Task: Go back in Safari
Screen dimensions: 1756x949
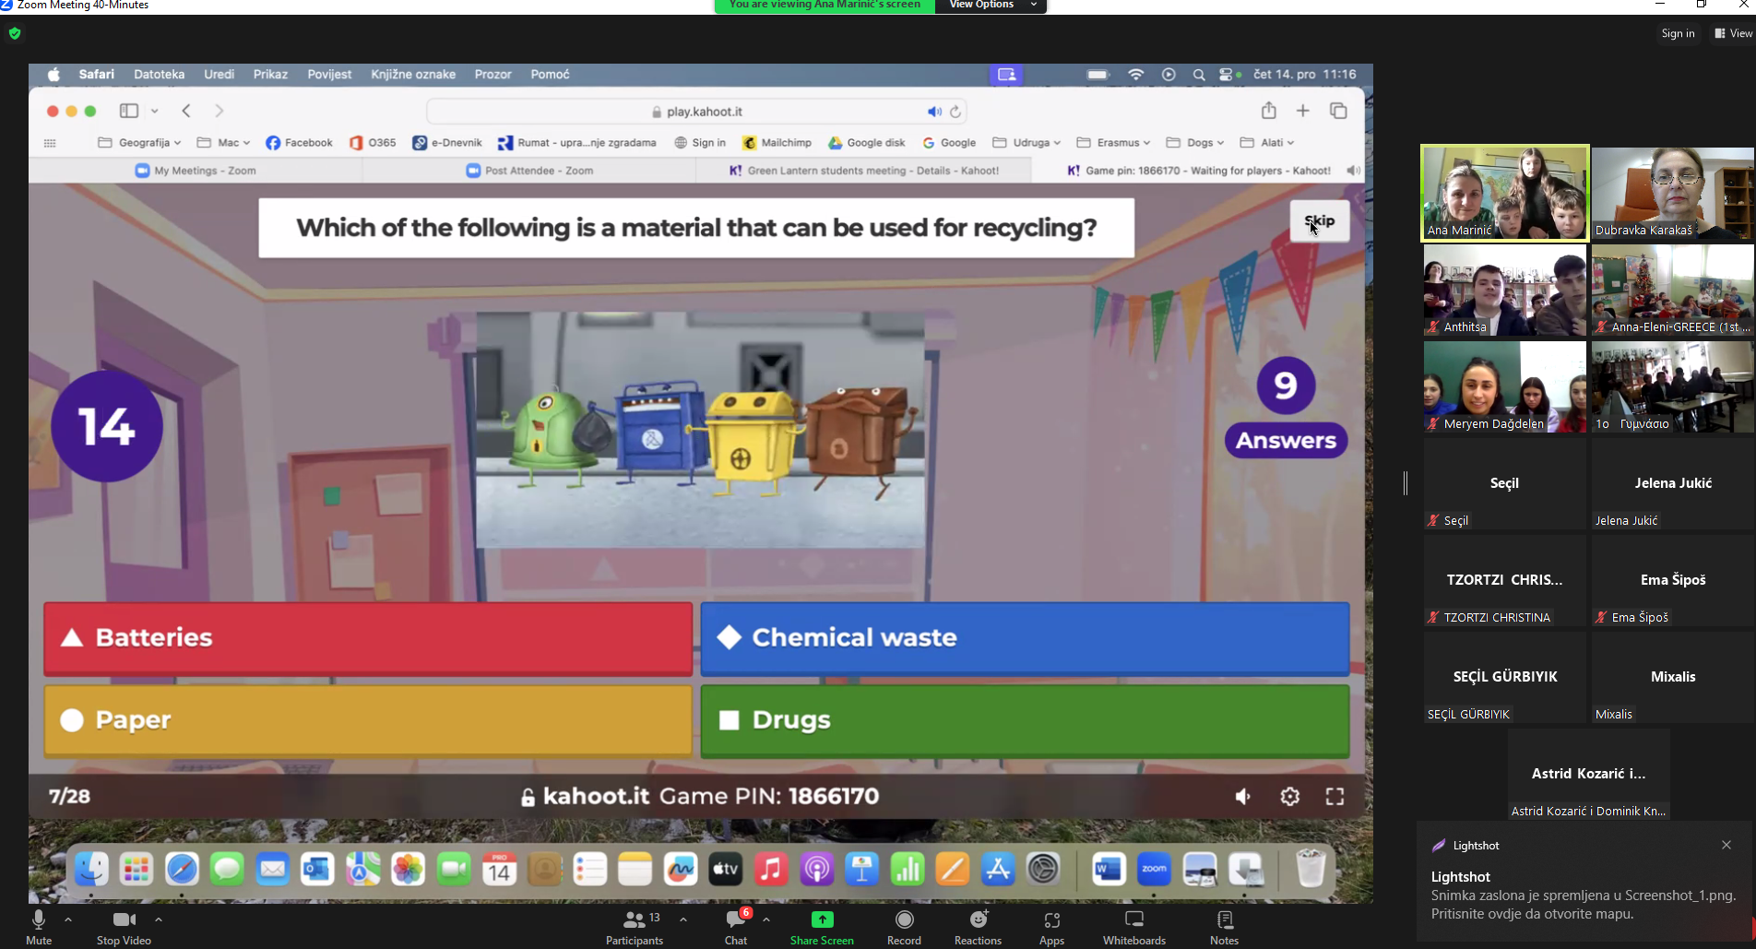Action: [x=186, y=111]
